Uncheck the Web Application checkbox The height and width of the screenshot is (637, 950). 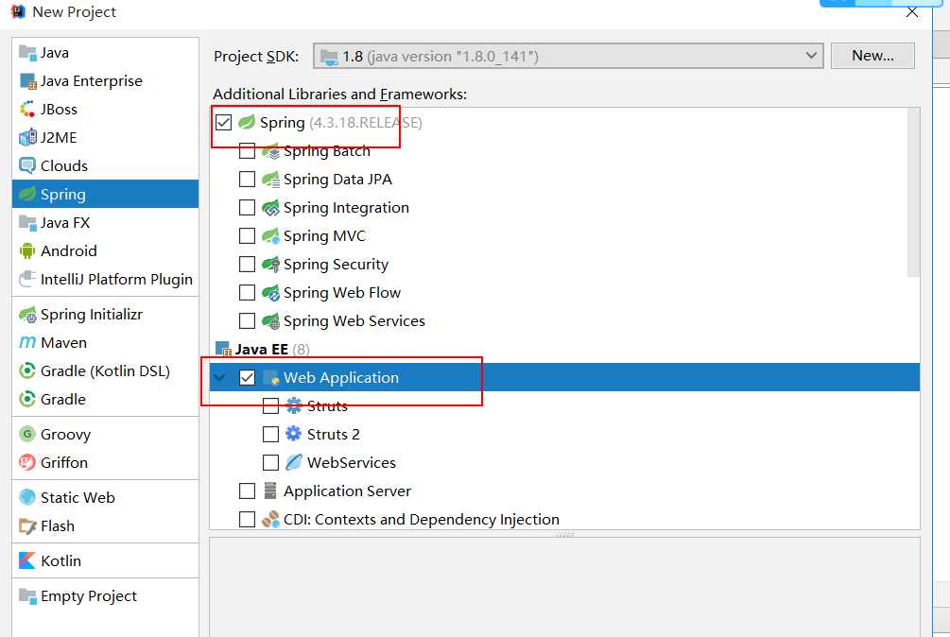tap(248, 378)
